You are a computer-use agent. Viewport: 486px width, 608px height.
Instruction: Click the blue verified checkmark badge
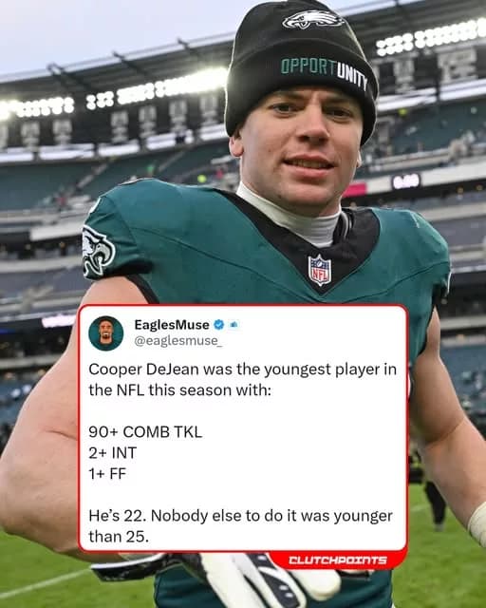pos(218,325)
